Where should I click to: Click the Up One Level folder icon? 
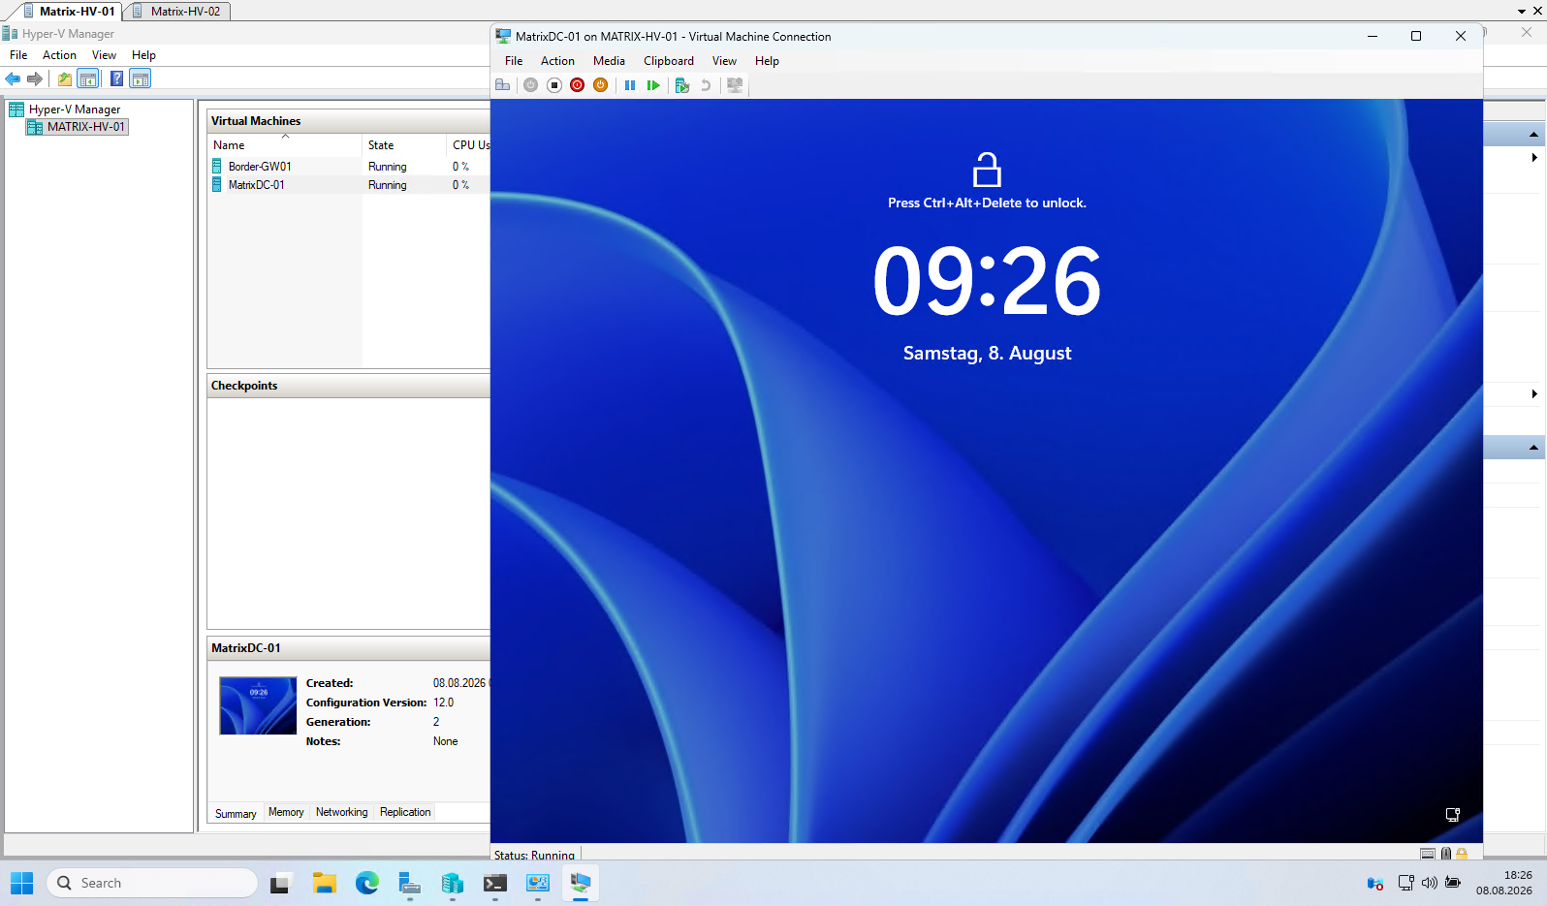64,78
